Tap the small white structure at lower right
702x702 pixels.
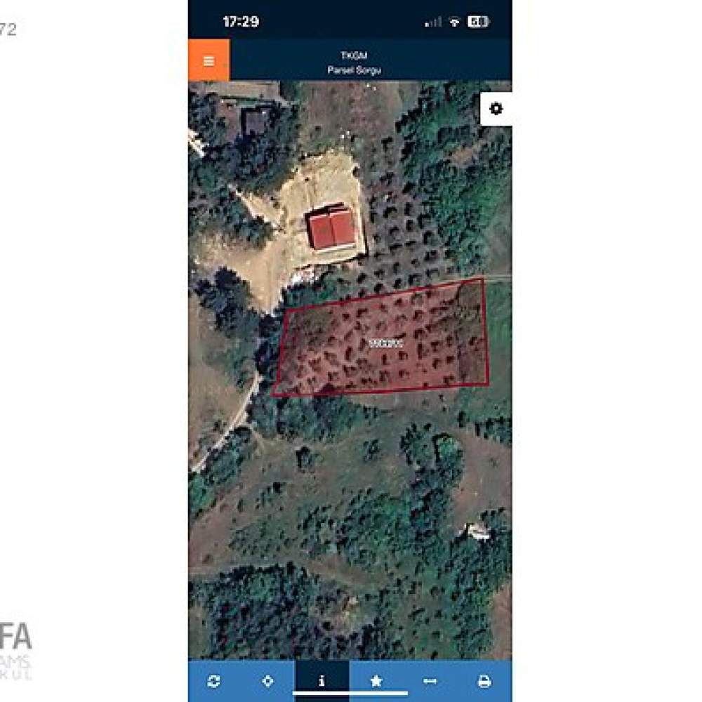[478, 532]
